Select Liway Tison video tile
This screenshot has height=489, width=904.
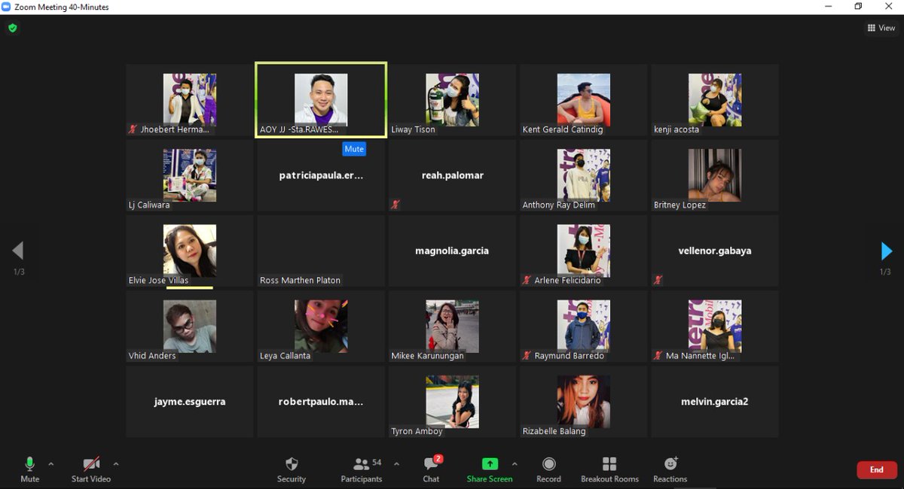(452, 100)
